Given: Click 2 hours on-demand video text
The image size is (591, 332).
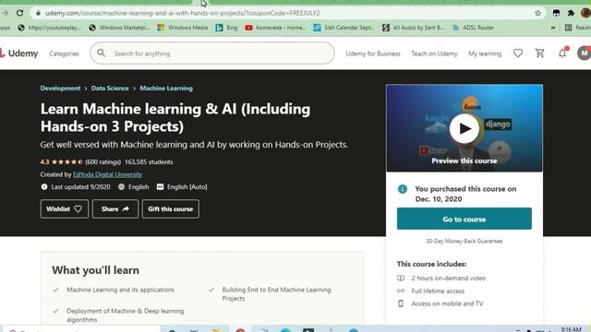Looking at the screenshot, I should click(x=449, y=279).
